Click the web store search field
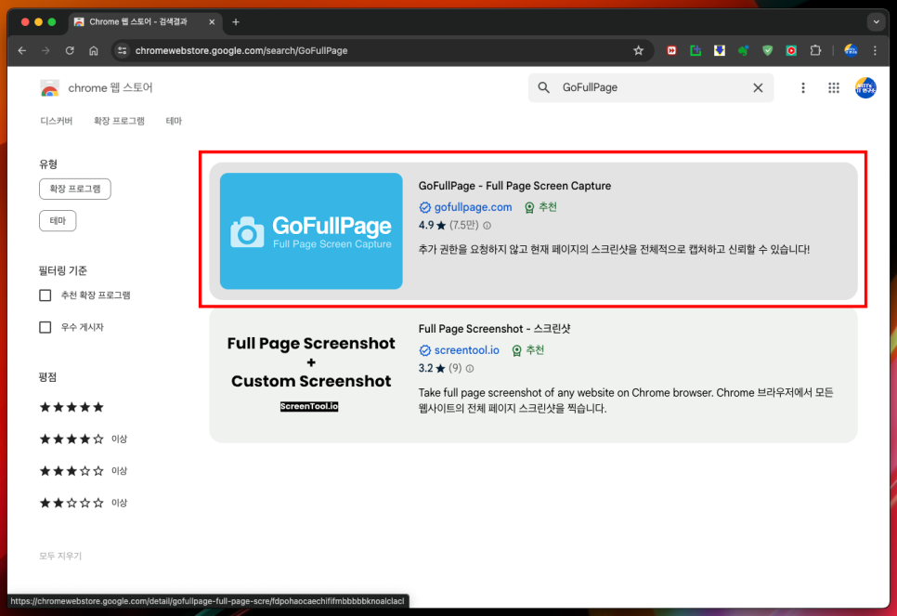 click(651, 87)
